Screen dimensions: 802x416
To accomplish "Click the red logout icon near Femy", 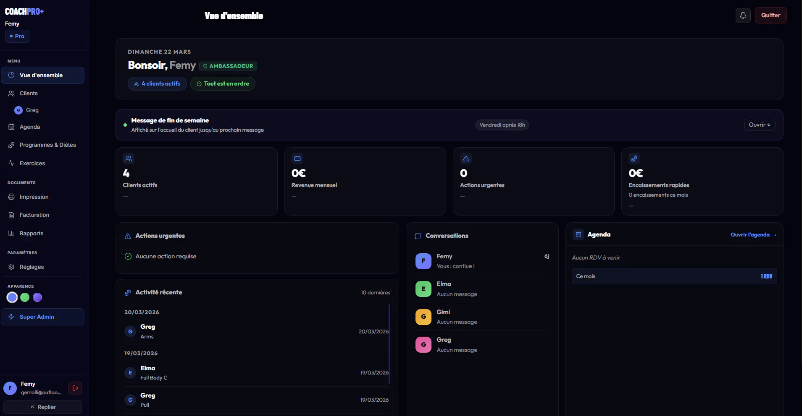I will coord(75,388).
